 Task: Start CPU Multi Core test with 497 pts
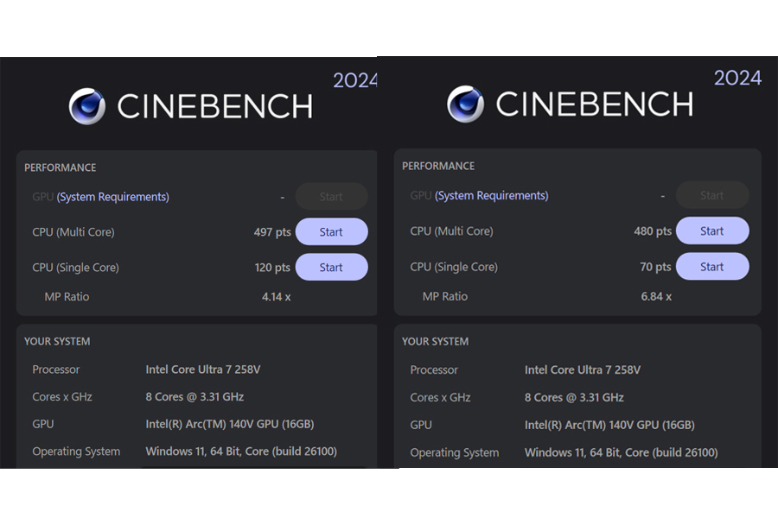331,231
